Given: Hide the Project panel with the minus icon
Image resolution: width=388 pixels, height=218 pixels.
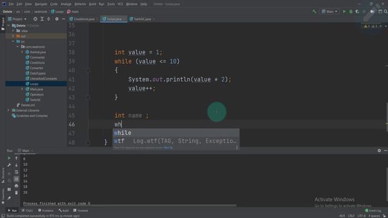Looking at the screenshot, I should pos(63,19).
